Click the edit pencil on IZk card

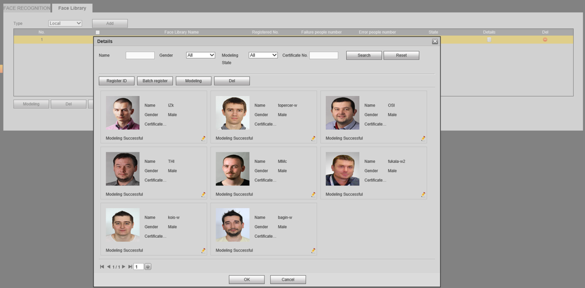[x=203, y=139]
